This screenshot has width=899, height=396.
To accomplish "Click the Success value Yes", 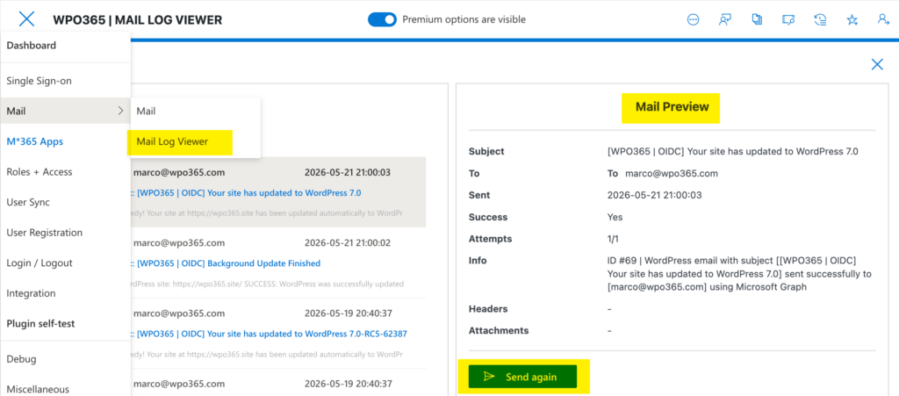I will (x=615, y=217).
